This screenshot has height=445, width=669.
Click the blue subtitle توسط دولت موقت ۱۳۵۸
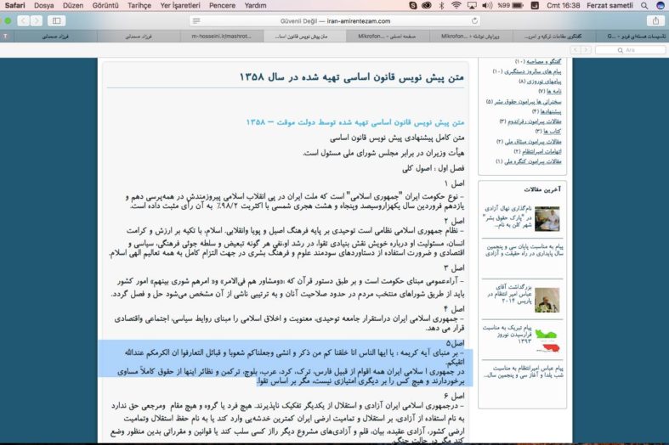point(355,122)
